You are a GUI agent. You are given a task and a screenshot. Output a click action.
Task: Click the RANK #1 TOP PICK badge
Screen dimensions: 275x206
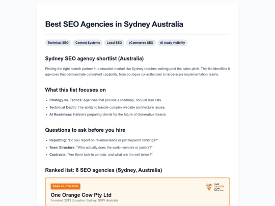coord(66,186)
